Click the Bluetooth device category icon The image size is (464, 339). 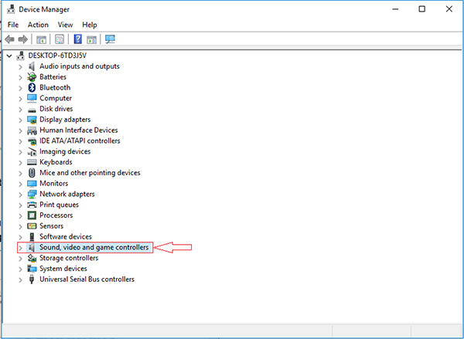click(x=32, y=88)
